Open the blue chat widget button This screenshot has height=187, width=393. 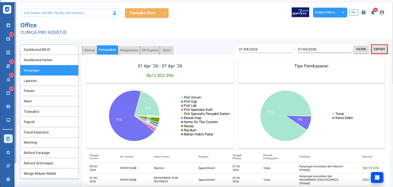click(377, 177)
